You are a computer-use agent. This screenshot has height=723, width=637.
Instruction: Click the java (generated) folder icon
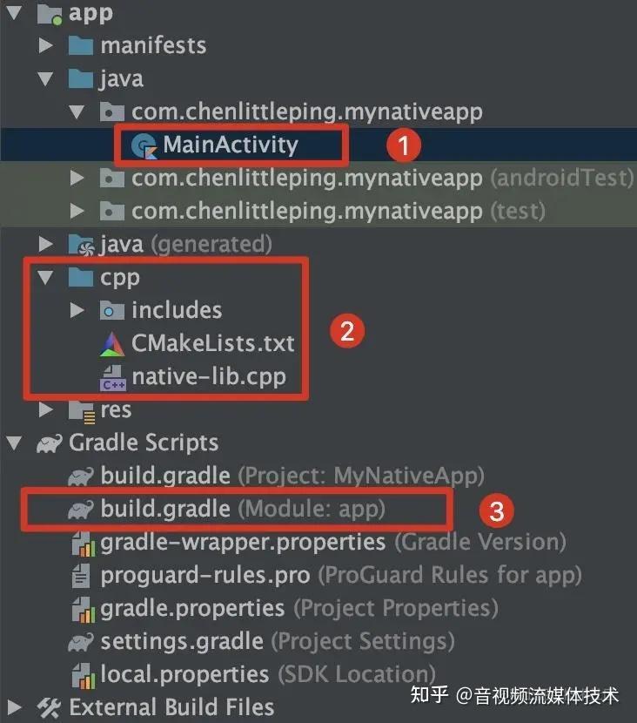click(81, 245)
